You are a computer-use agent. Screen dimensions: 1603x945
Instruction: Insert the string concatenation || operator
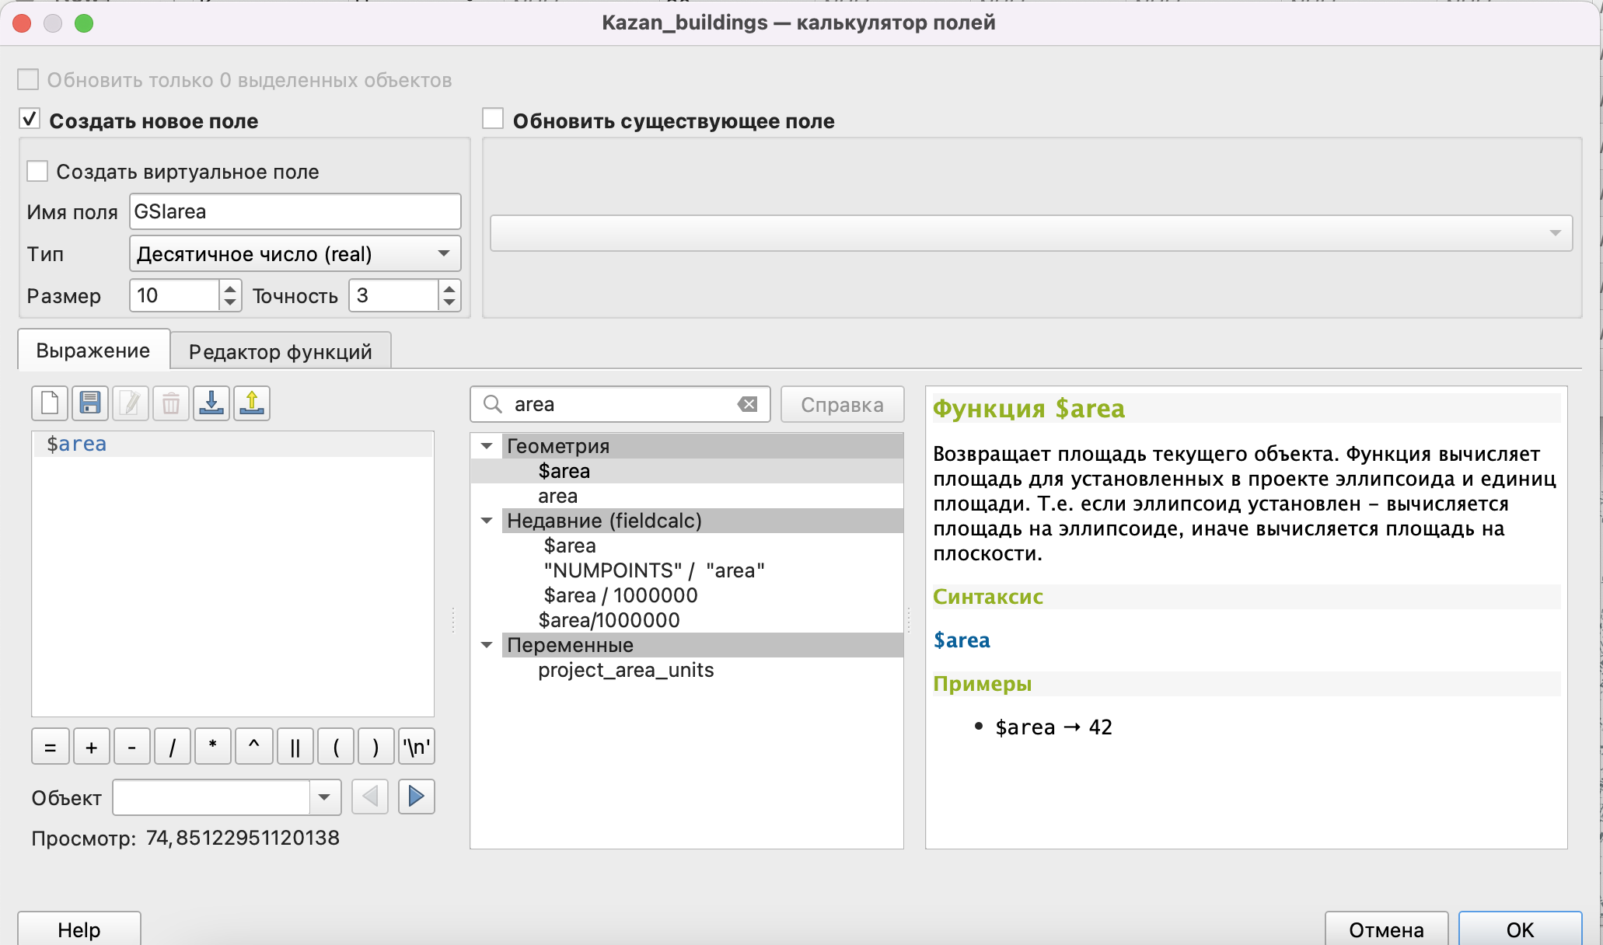(x=295, y=748)
